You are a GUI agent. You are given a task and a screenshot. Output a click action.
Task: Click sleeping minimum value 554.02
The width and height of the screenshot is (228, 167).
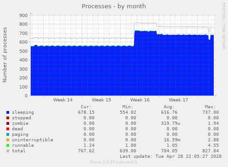[x=128, y=112]
